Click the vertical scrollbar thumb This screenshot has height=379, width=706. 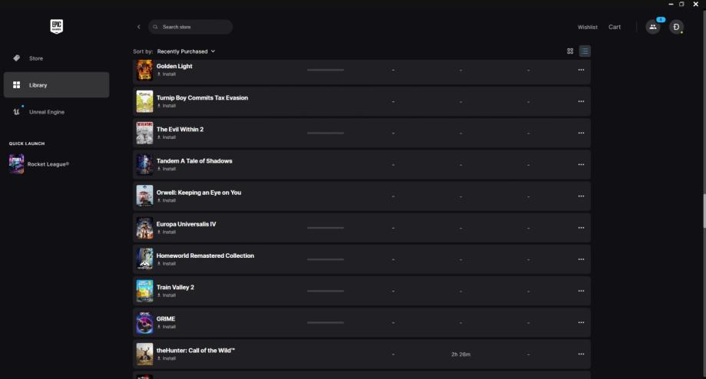703,210
